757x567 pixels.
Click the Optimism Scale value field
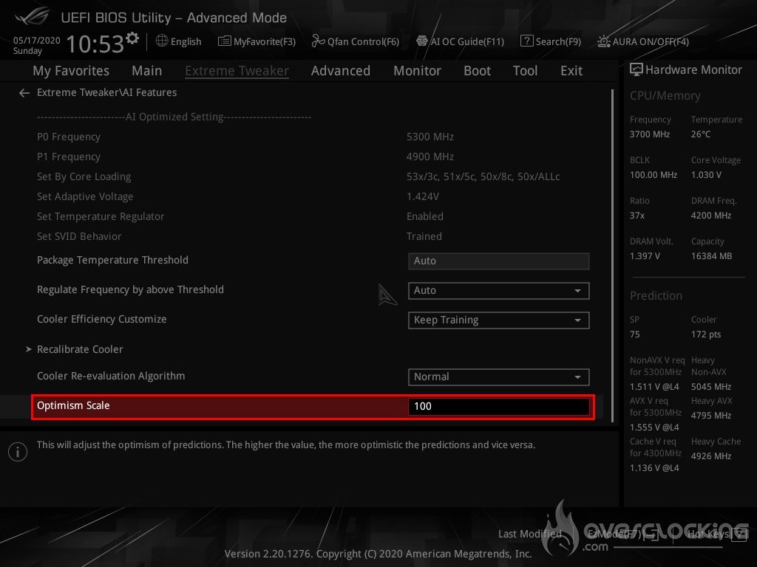point(498,406)
